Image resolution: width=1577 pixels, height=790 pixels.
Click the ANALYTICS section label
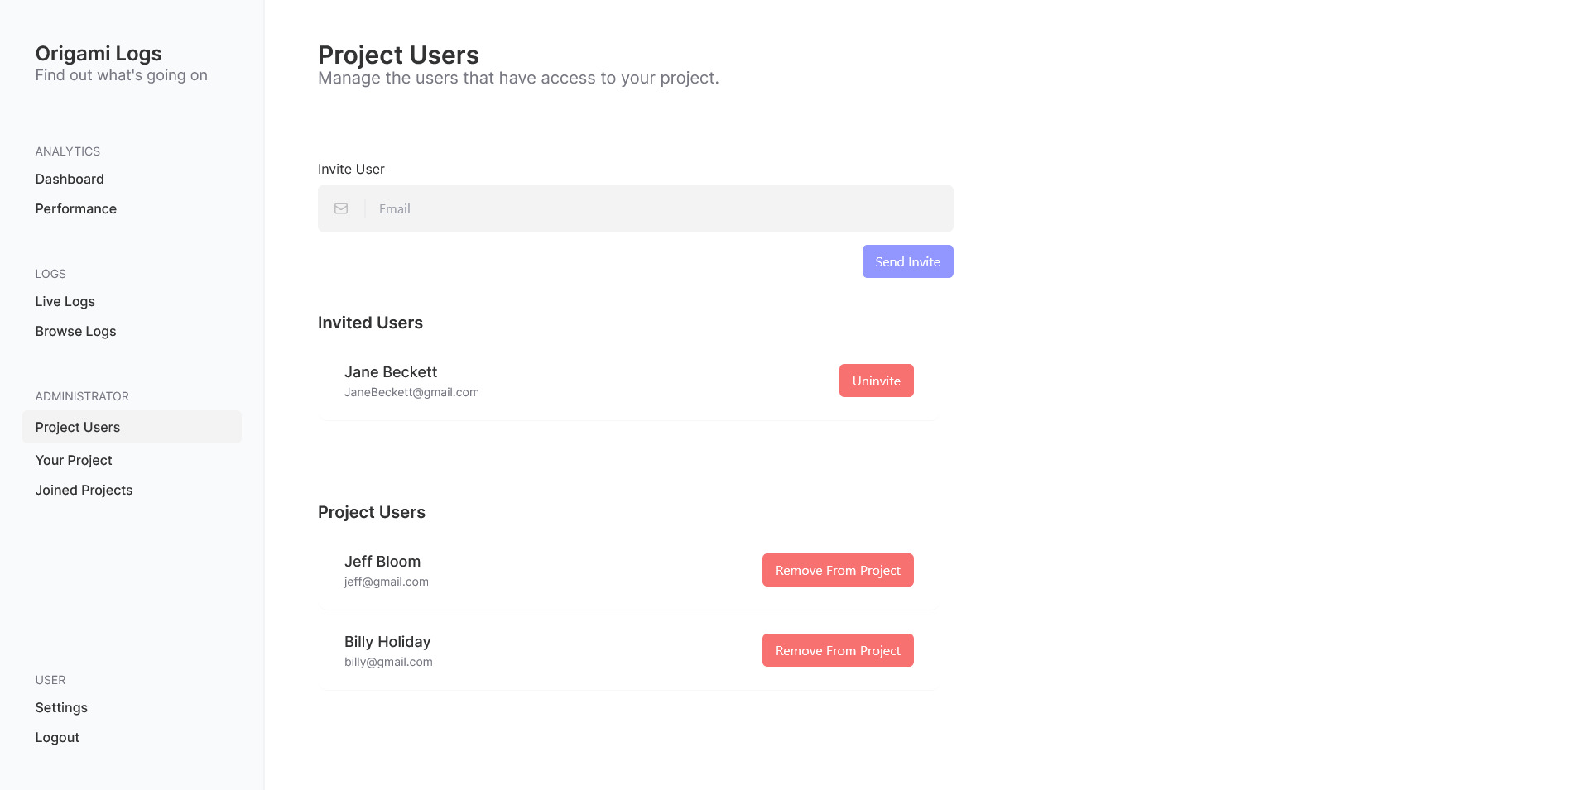tap(68, 151)
